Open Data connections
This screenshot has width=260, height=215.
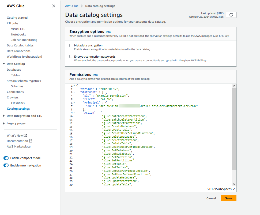[18, 51]
